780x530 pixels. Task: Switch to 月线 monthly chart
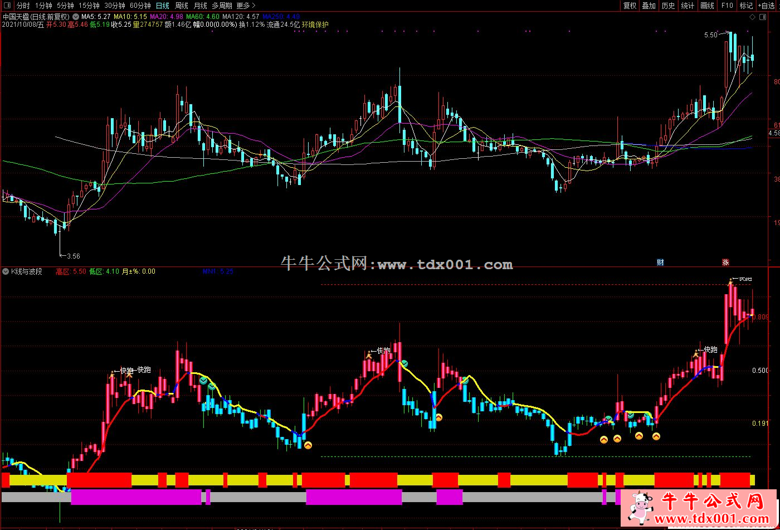[200, 6]
